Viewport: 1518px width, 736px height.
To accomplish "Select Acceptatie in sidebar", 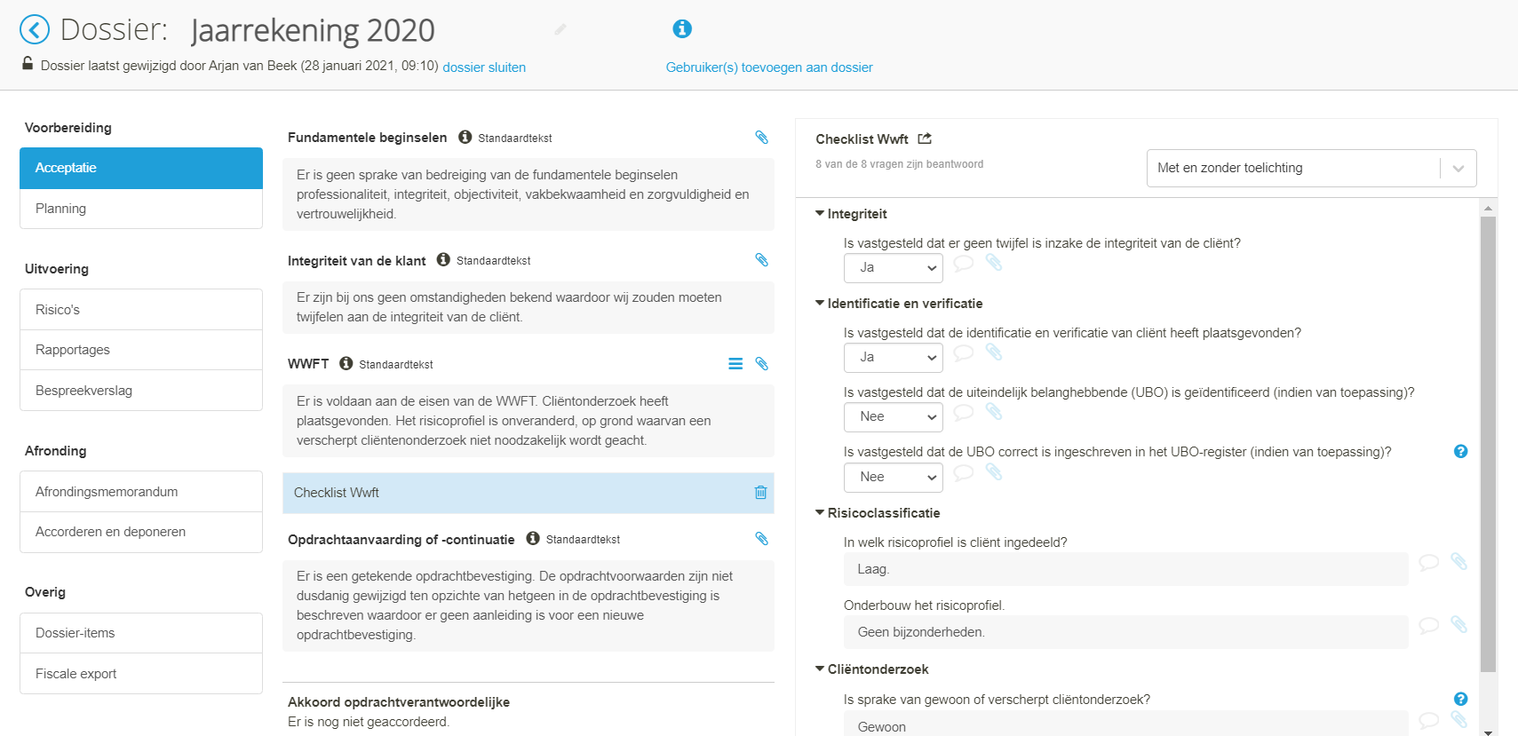I will (x=141, y=168).
